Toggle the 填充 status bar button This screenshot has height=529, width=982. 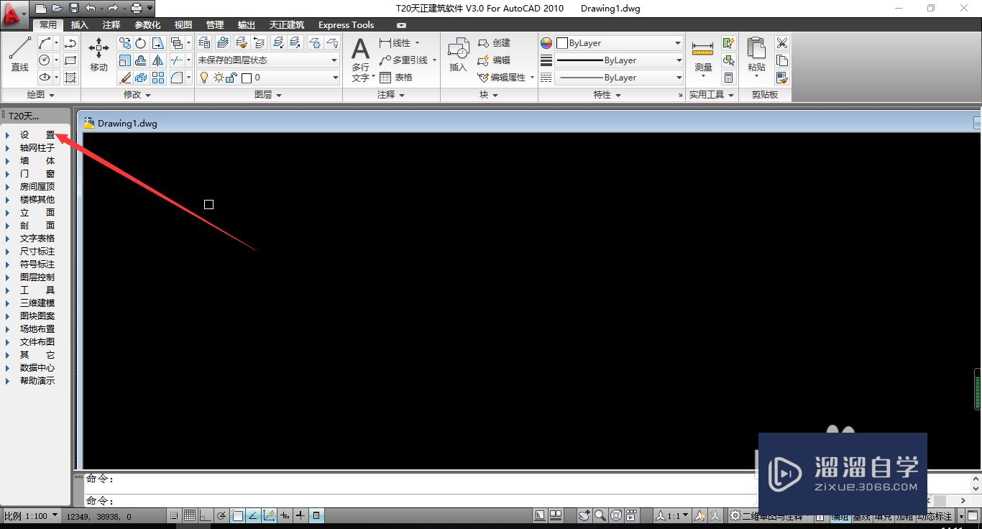pyautogui.click(x=883, y=516)
